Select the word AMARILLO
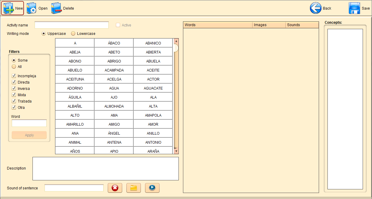This screenshot has width=372, height=199. 75,124
